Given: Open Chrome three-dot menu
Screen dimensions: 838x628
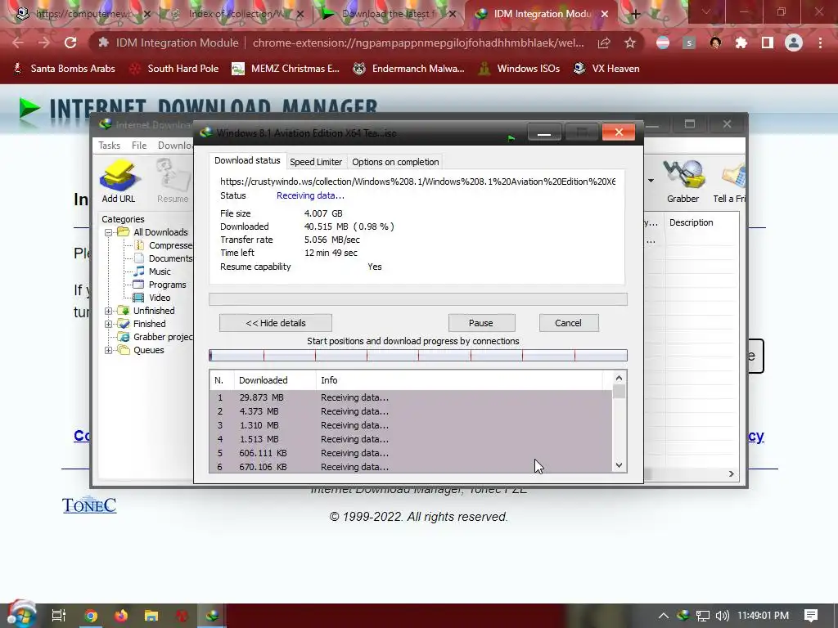Looking at the screenshot, I should coord(820,43).
